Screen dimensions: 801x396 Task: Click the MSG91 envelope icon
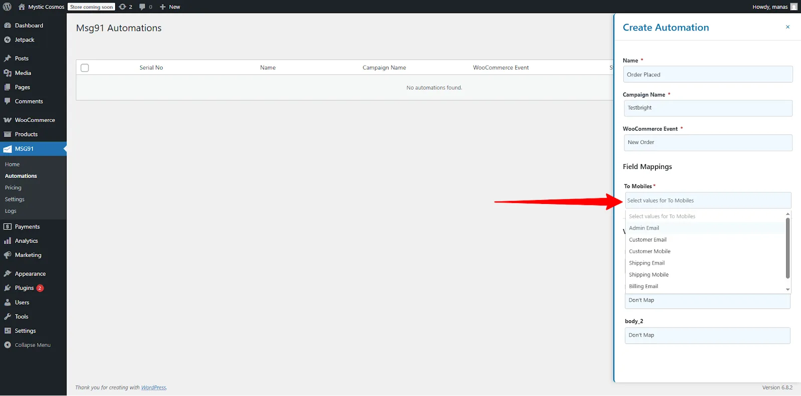point(8,149)
